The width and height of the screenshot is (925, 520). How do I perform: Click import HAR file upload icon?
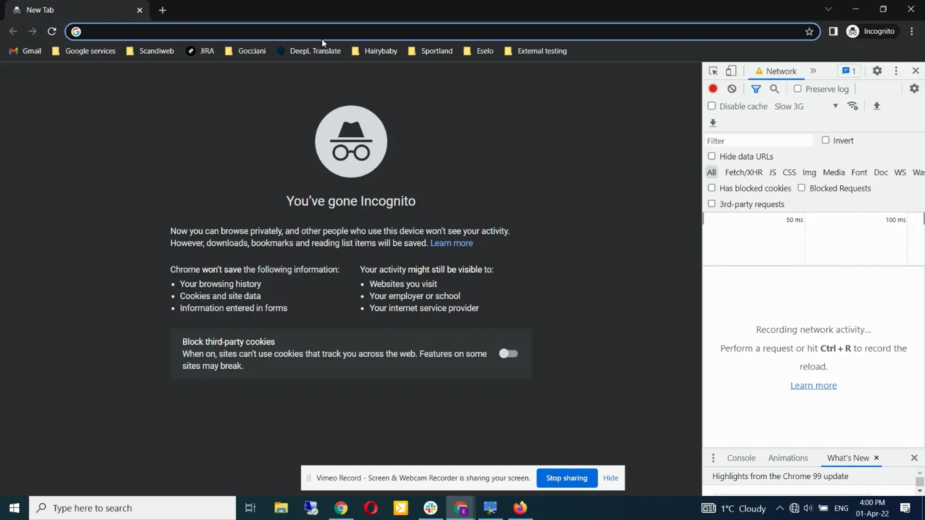coord(877,106)
